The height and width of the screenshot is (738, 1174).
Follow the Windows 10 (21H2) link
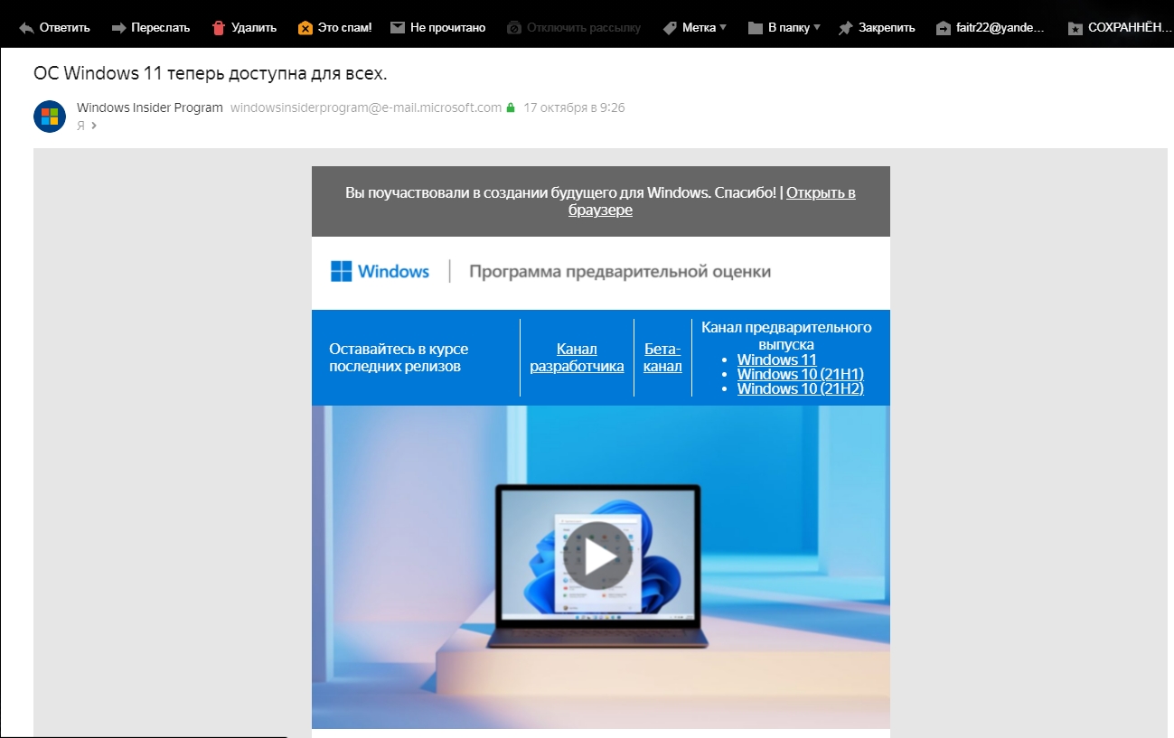(x=801, y=388)
